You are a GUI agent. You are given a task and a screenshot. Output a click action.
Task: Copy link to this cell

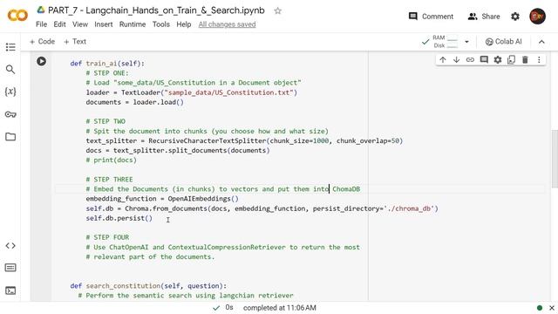tap(470, 60)
